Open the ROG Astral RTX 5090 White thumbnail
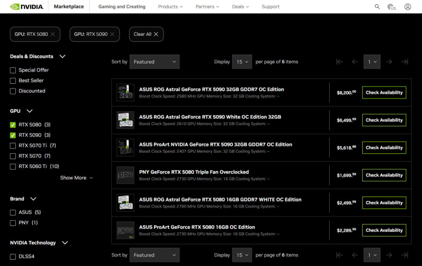This screenshot has height=266, width=422. (x=126, y=120)
